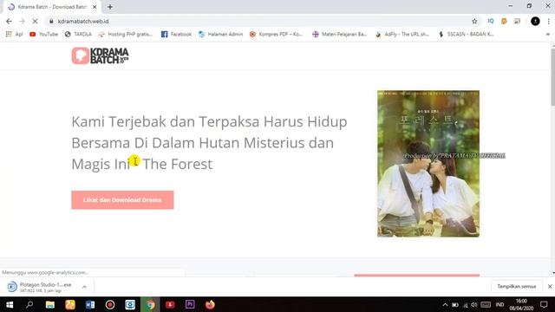View site info via padlock icon
This screenshot has height=312, width=555.
pos(51,21)
